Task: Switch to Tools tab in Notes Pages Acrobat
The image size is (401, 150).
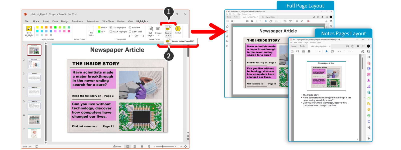Action: [302, 46]
